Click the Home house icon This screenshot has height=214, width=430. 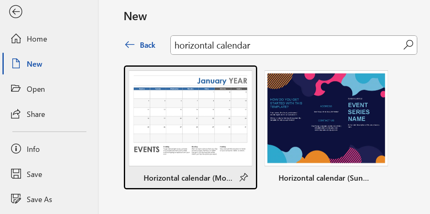click(16, 39)
